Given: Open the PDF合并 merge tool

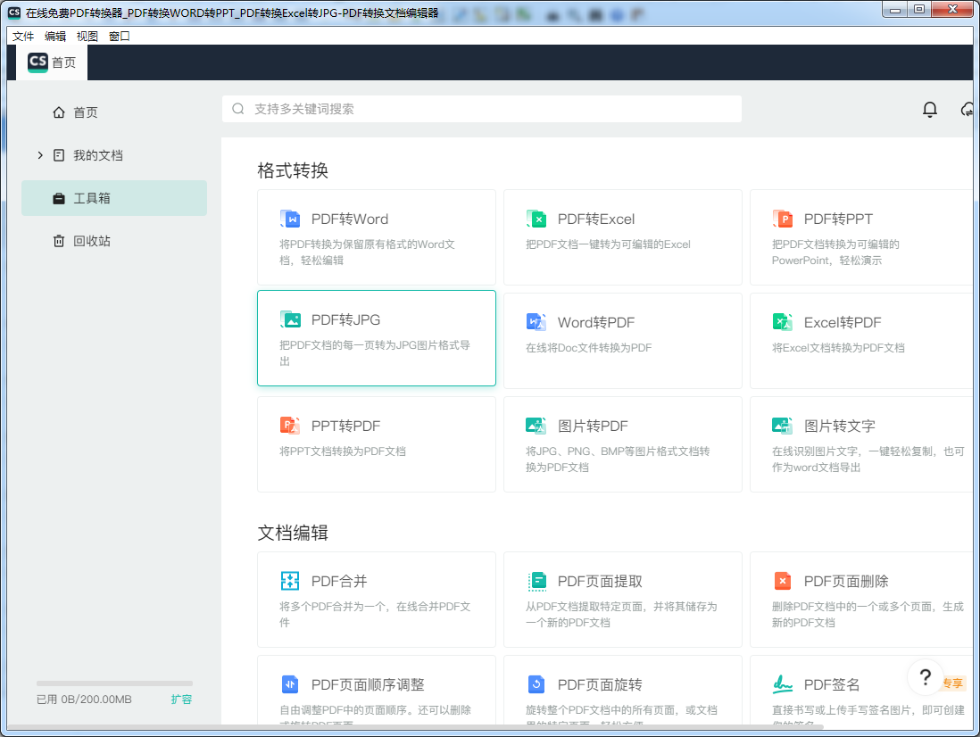Looking at the screenshot, I should pyautogui.click(x=290, y=581).
